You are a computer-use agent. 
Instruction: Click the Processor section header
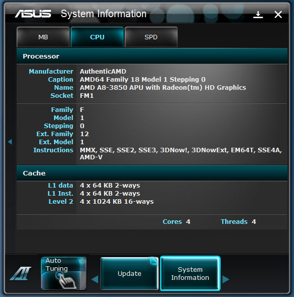(152, 56)
